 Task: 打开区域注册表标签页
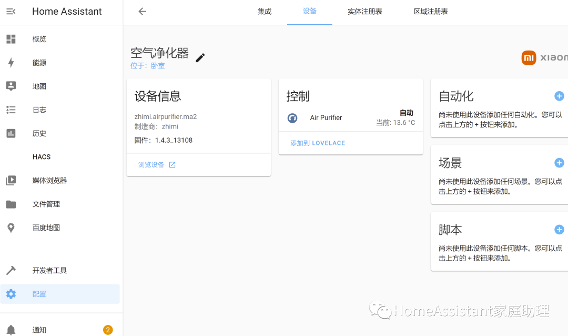[x=431, y=11]
